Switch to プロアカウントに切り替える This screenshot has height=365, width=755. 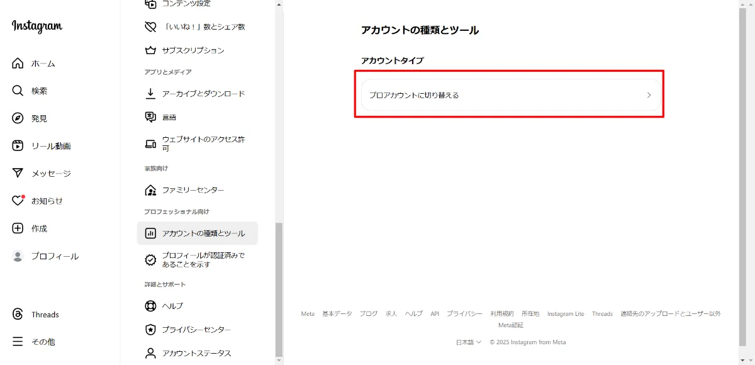(x=511, y=96)
